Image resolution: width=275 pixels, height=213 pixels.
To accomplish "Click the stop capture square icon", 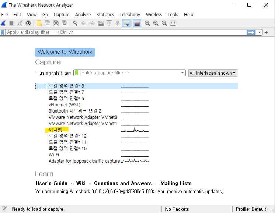I will point(11,23).
